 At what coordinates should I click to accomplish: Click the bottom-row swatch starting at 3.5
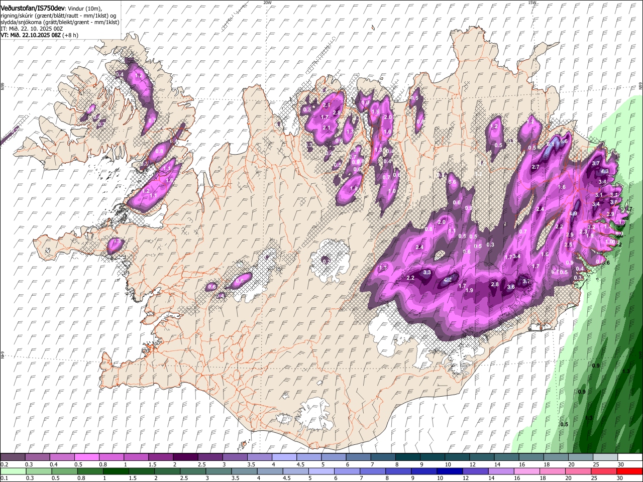coord(245,471)
